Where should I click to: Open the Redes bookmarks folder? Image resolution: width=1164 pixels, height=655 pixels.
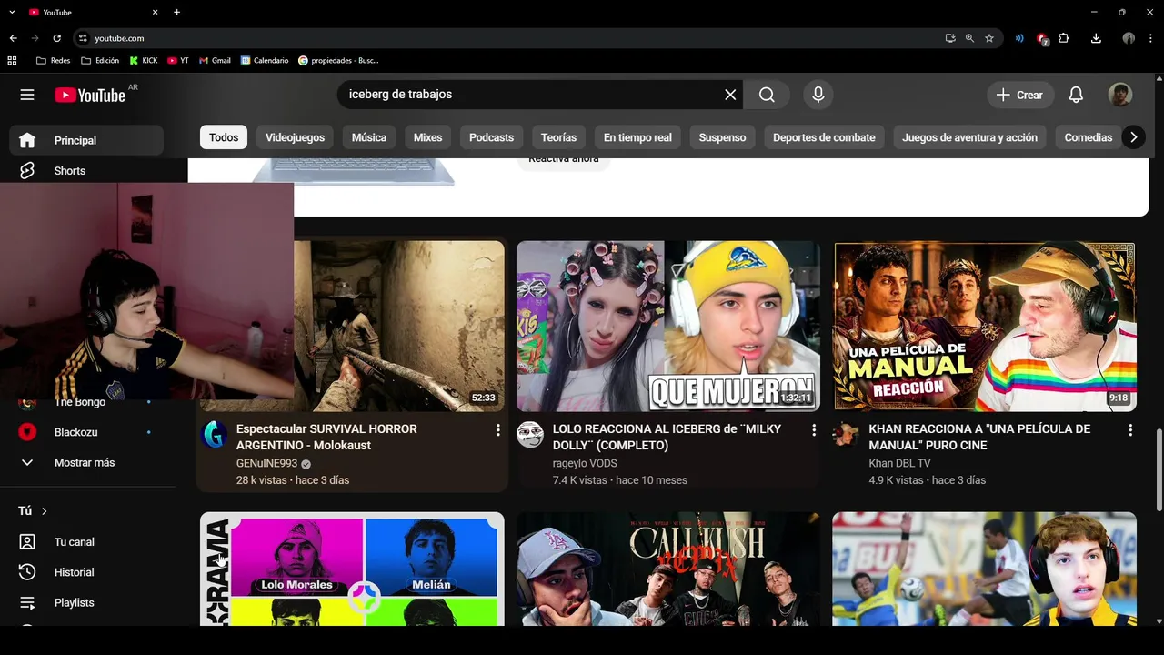pyautogui.click(x=54, y=61)
